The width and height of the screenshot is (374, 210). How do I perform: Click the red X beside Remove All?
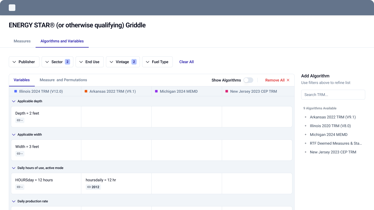288,80
